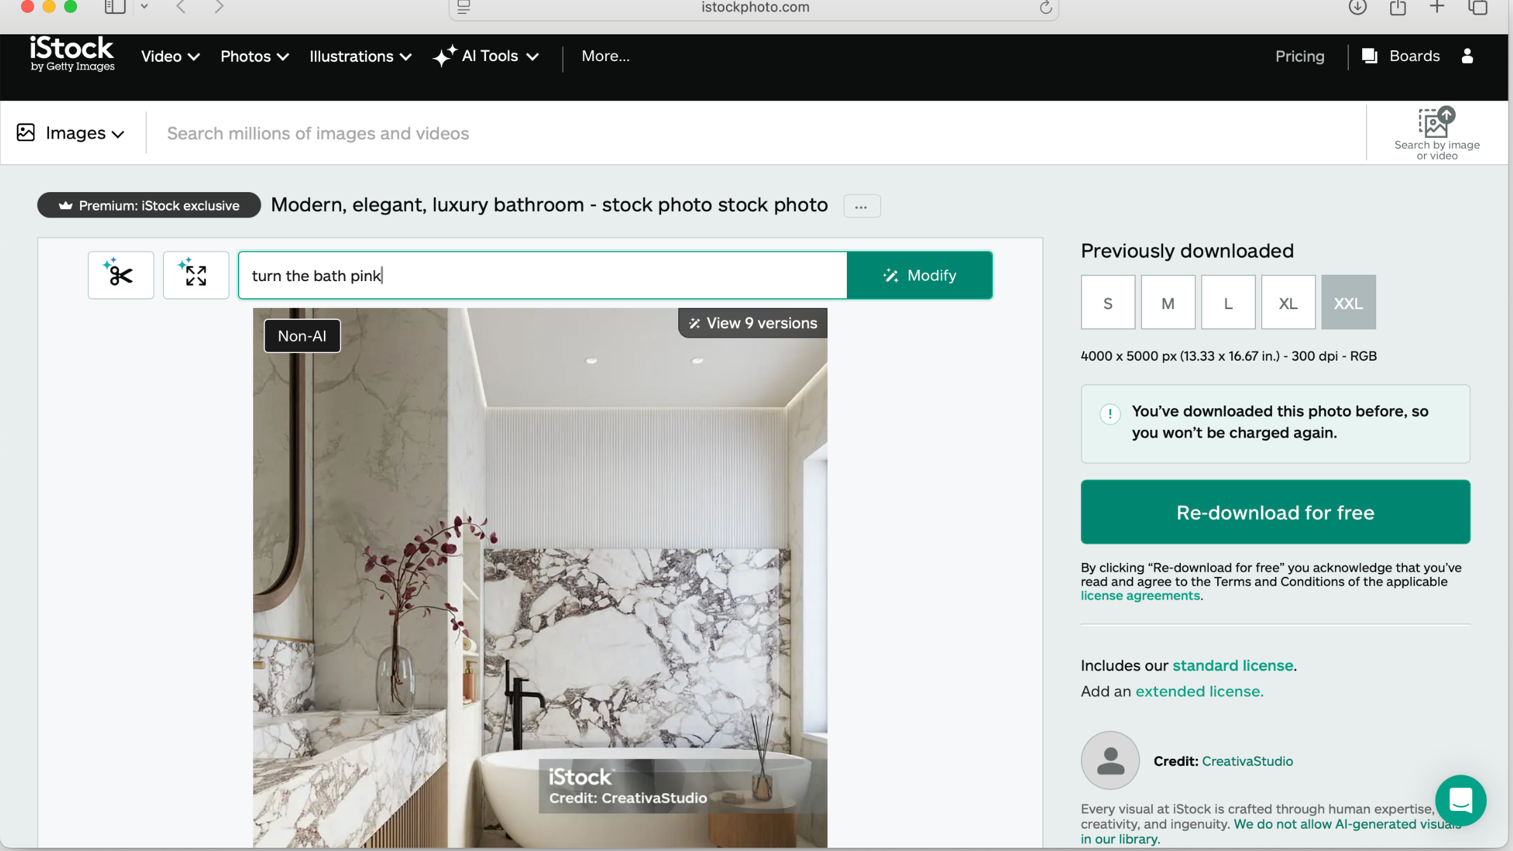Click the Premium: iStock exclusive badge

point(149,205)
